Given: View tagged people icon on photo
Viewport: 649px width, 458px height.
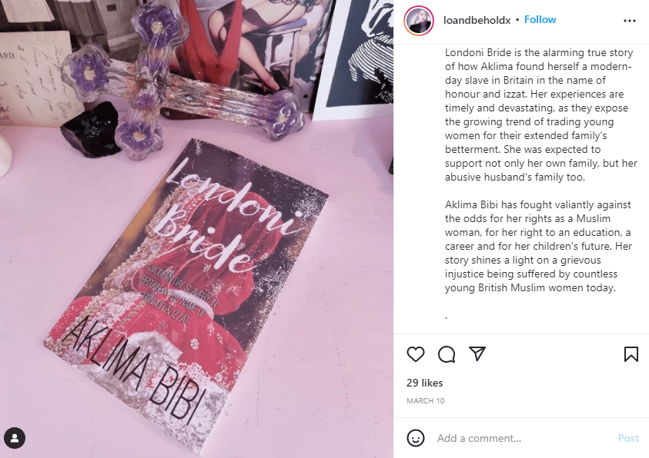Looking at the screenshot, I should click(x=15, y=438).
